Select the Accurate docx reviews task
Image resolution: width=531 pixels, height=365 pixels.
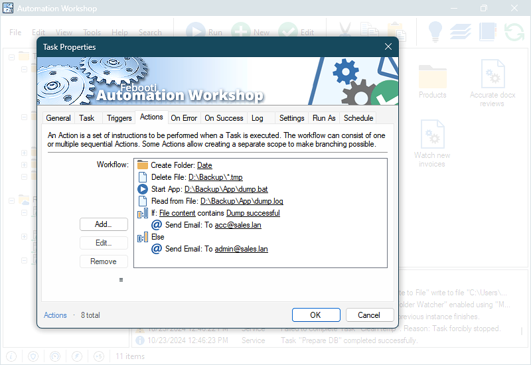[493, 84]
